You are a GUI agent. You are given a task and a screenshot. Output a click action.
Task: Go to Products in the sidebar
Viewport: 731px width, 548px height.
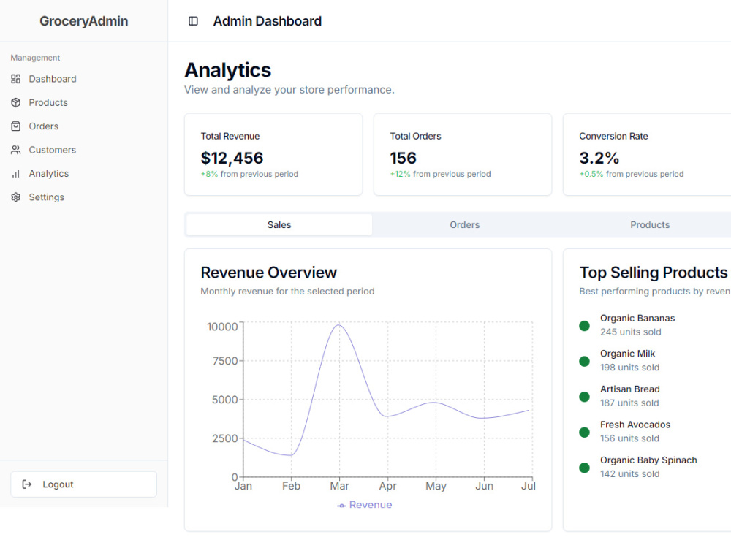84,102
